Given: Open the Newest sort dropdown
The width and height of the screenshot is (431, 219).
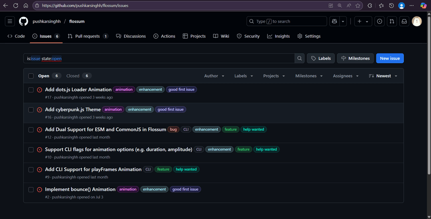Looking at the screenshot, I should point(383,76).
